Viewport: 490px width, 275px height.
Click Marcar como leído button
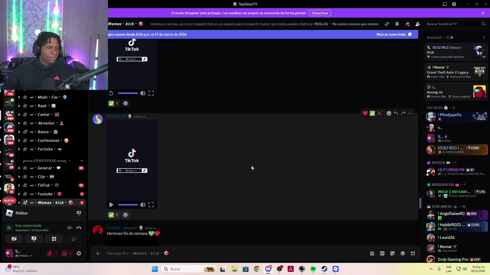394,34
